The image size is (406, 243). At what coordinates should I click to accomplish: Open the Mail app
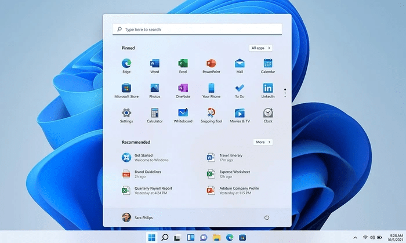240,66
